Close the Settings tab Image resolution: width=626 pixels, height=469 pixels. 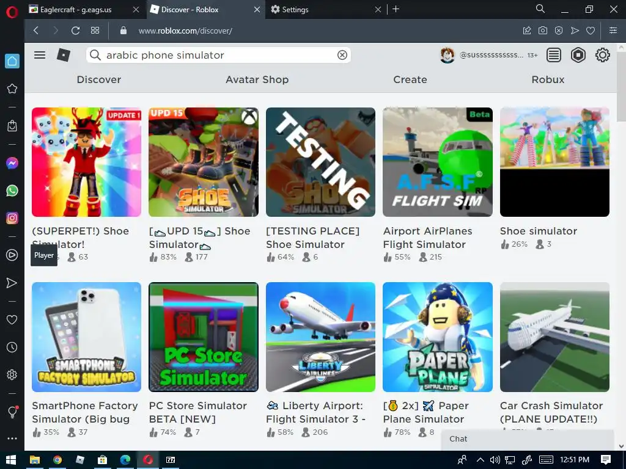click(x=378, y=10)
